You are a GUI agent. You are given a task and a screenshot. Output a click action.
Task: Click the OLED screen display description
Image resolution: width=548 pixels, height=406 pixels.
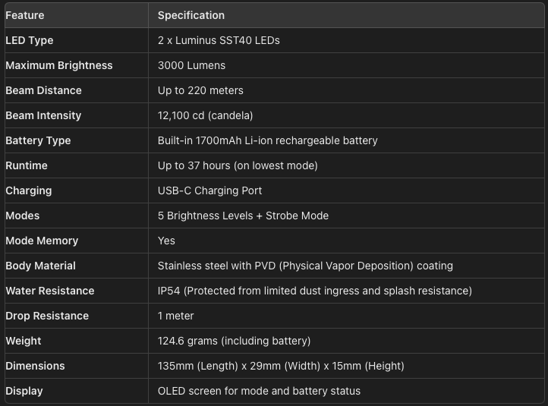(259, 391)
